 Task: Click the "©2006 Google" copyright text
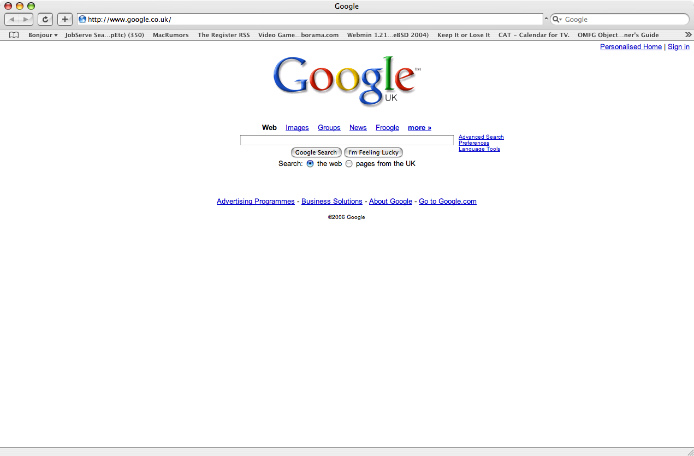coord(347,217)
